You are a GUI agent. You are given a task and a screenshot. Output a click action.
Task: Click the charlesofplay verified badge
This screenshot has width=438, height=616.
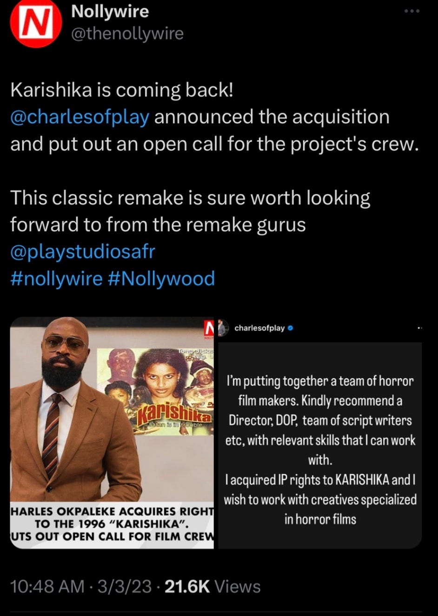pos(291,328)
